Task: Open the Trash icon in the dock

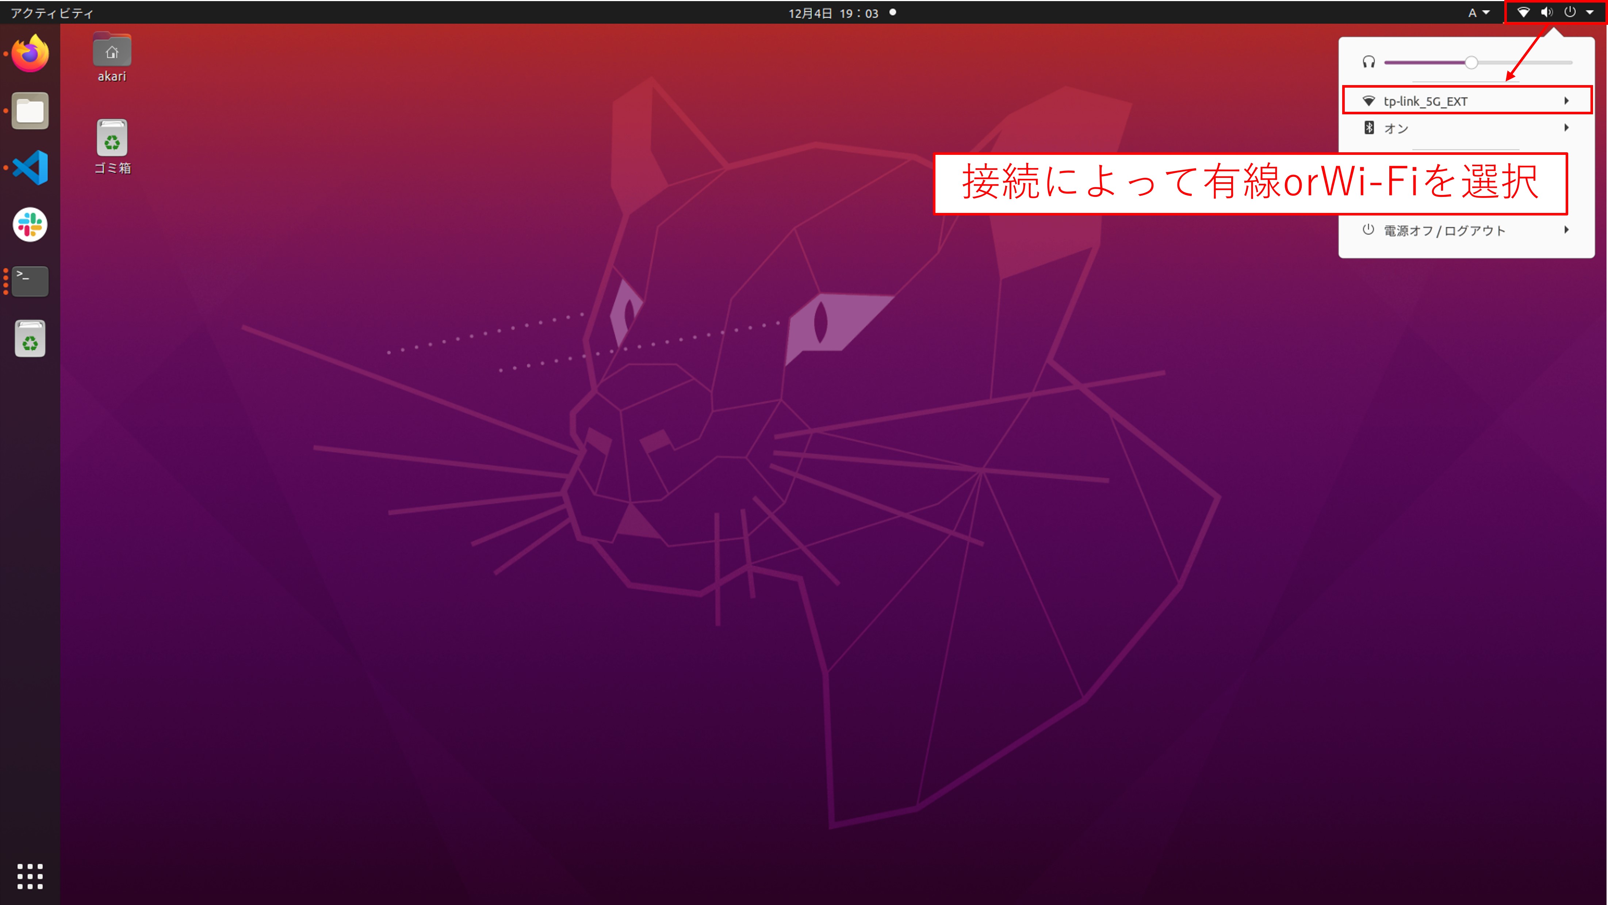Action: [x=30, y=339]
